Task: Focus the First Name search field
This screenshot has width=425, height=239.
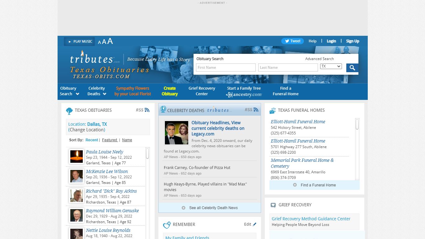Action: point(226,68)
